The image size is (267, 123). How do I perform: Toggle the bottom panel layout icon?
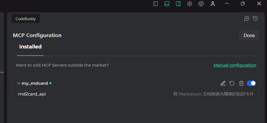(x=167, y=4)
